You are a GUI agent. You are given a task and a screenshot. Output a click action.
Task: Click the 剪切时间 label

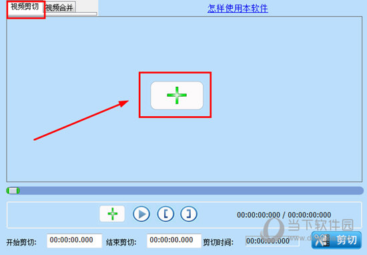218,242
